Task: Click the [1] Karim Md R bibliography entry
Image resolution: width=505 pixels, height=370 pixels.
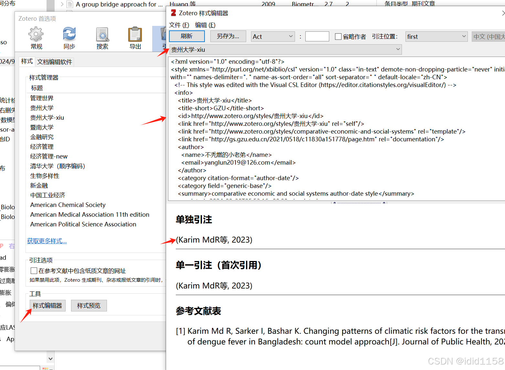Action: tap(340, 336)
